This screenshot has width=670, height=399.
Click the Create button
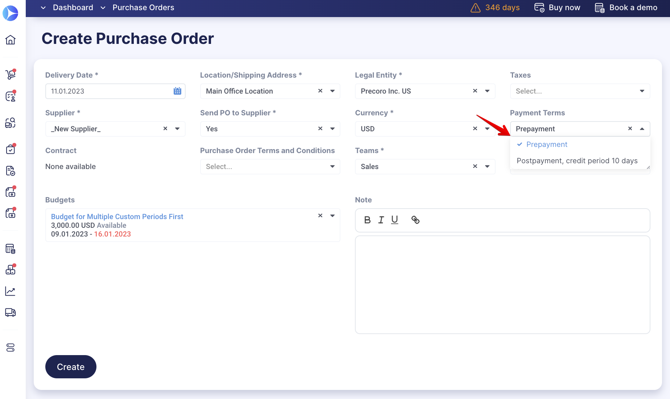click(x=71, y=367)
